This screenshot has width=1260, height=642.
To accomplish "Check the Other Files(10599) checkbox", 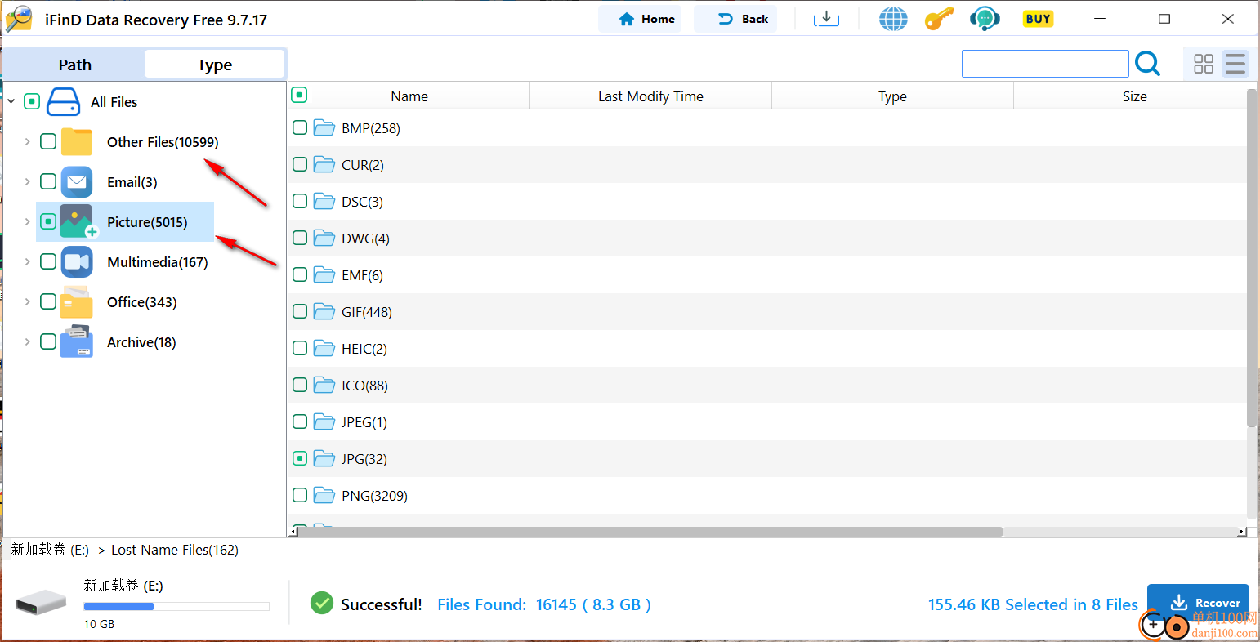I will [48, 141].
